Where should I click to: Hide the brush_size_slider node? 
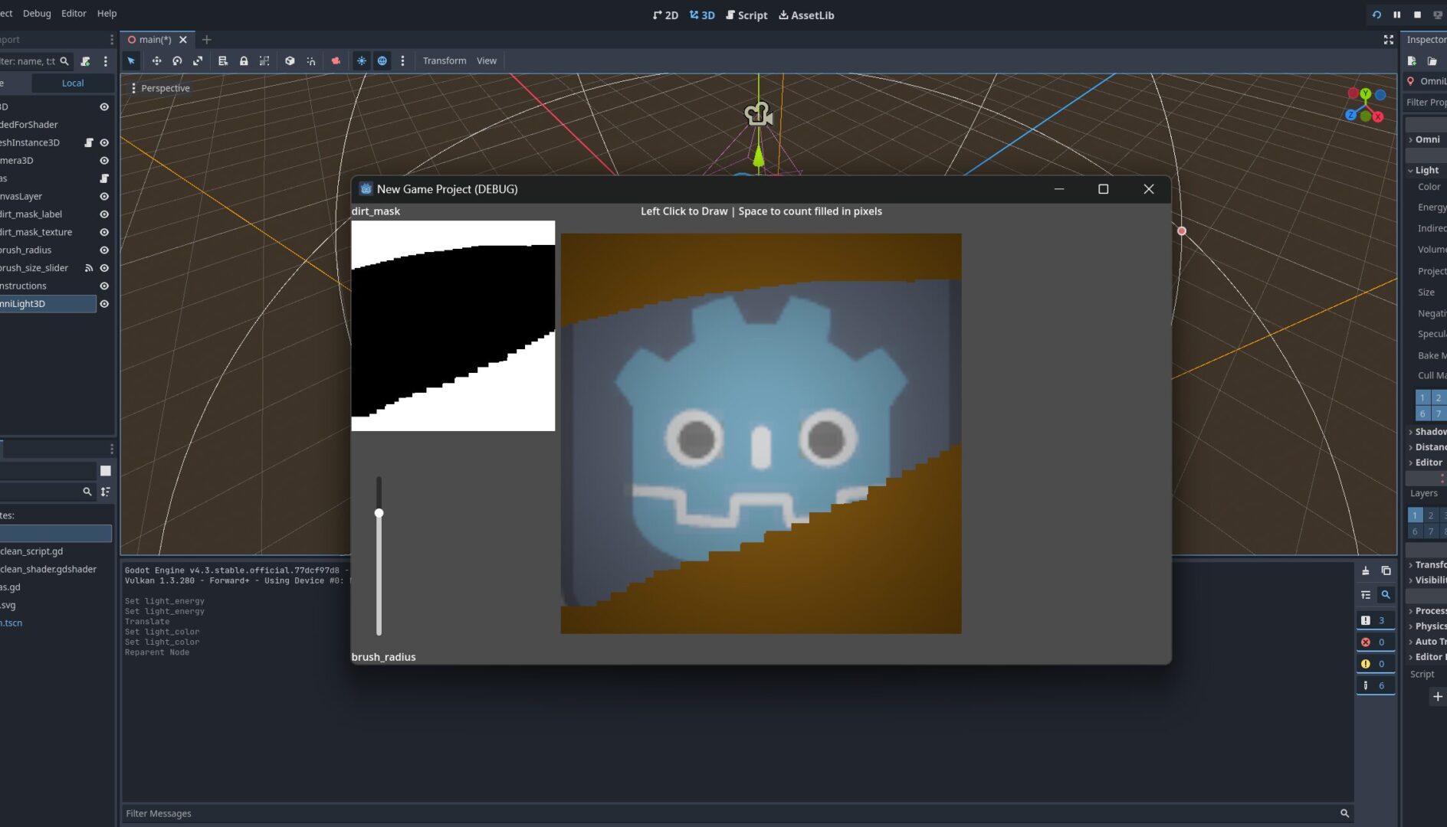click(x=104, y=268)
